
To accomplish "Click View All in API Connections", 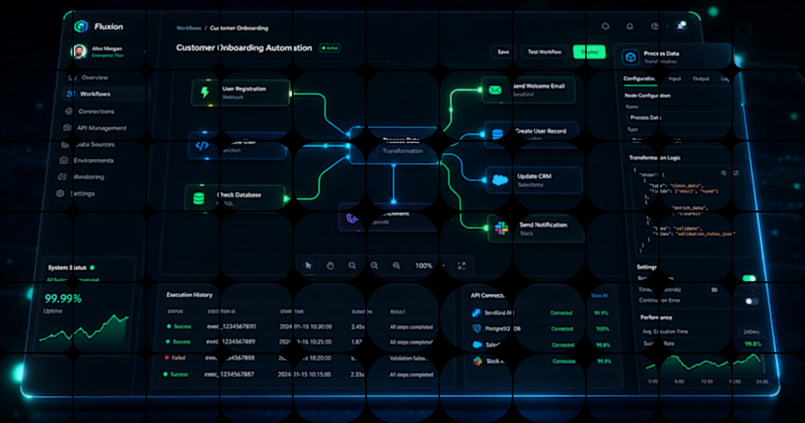I will click(x=599, y=295).
